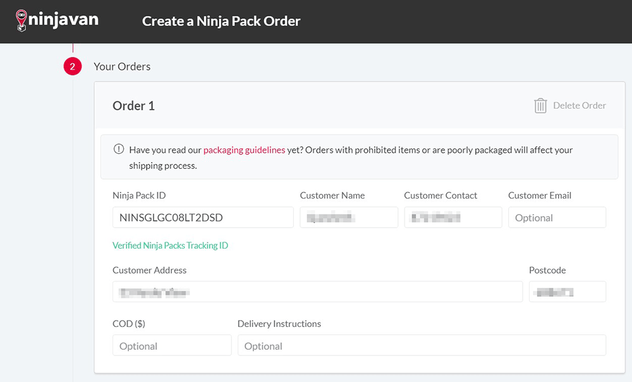The image size is (632, 382).
Task: Click the Ninjavan logo
Action: tap(57, 20)
